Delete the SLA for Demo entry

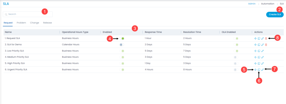tap(266, 45)
